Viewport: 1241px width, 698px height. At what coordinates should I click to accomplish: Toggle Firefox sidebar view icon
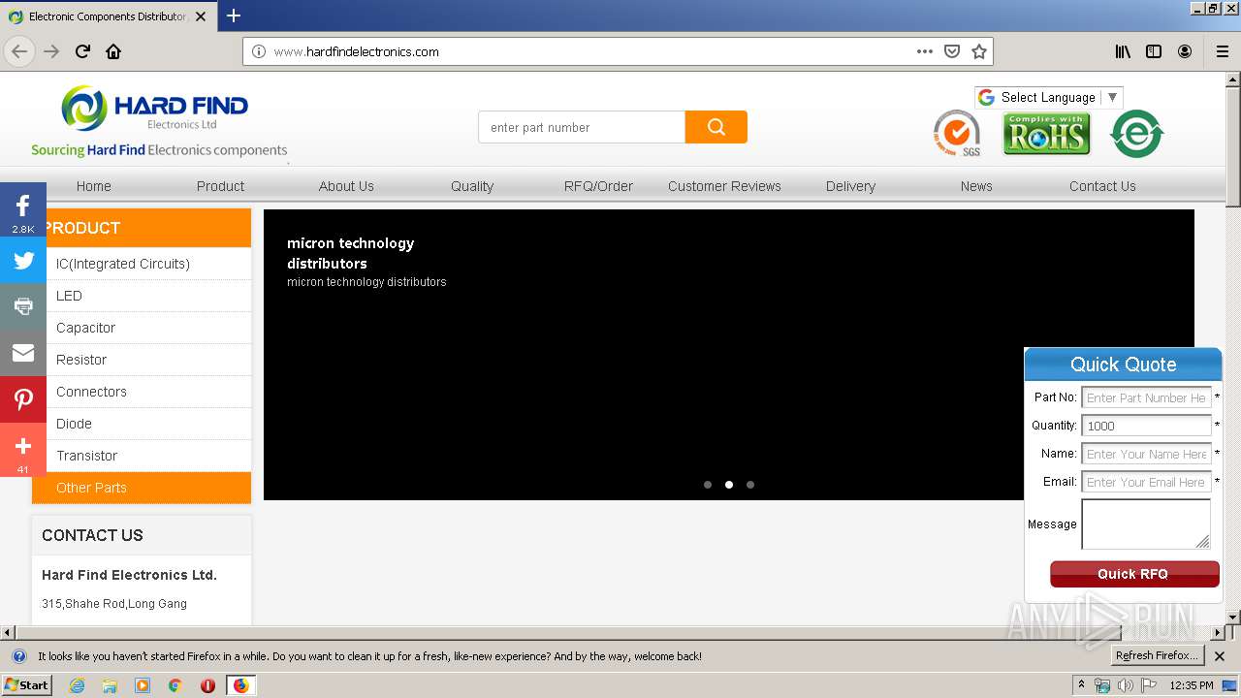pyautogui.click(x=1154, y=51)
